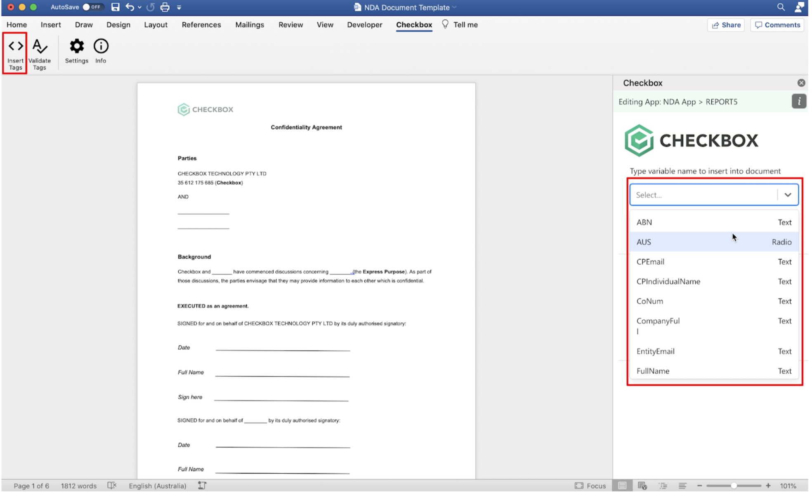The height and width of the screenshot is (496, 812).
Task: Toggle the AutoSave switch
Action: (92, 7)
